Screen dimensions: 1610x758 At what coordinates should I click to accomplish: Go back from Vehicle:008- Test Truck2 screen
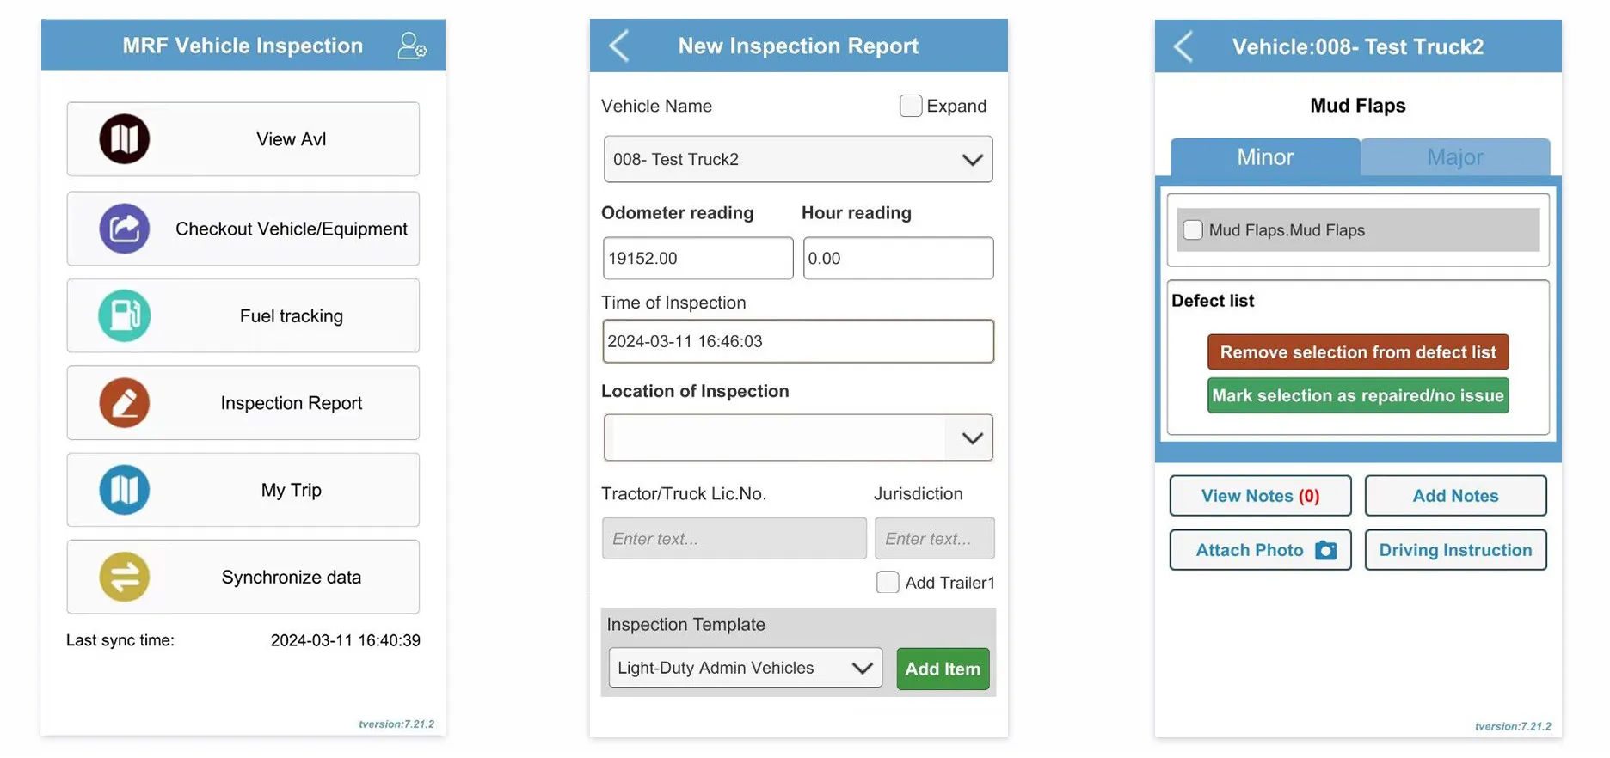1183,46
